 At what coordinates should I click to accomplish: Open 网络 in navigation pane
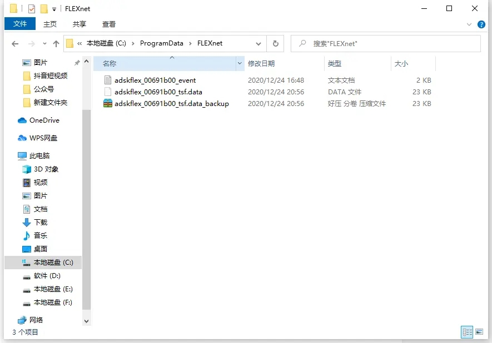36,320
